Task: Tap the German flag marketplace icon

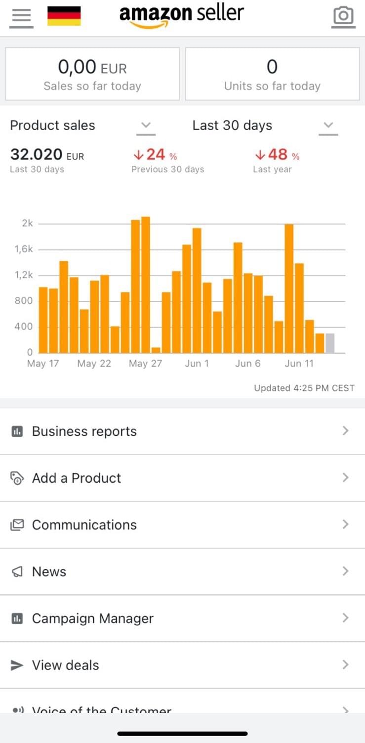Action: (64, 16)
